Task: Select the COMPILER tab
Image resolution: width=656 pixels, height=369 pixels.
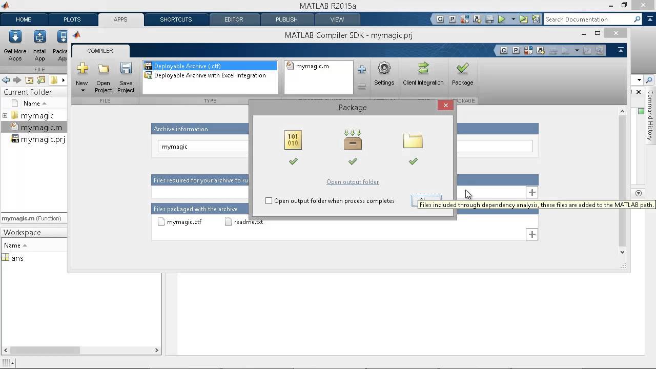Action: (100, 51)
